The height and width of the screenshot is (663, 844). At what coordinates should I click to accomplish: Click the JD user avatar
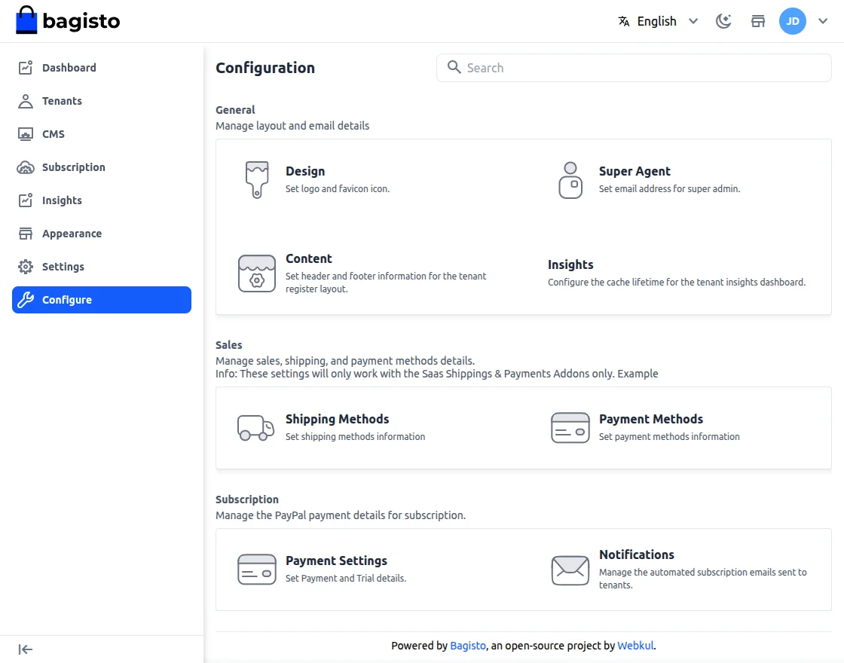(x=792, y=21)
